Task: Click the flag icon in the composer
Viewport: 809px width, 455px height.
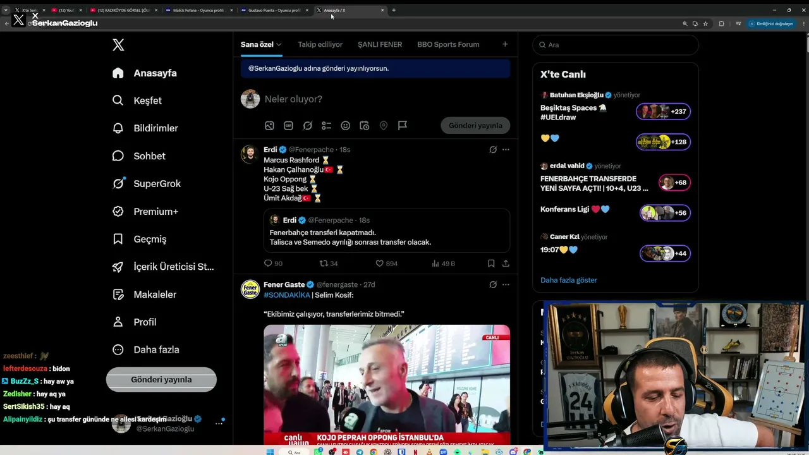Action: (x=402, y=126)
